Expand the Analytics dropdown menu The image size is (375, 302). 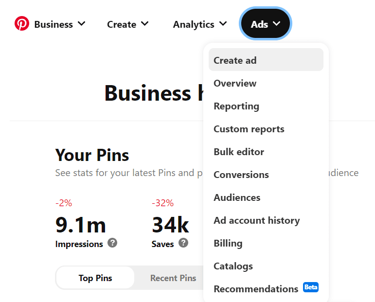[x=200, y=24]
